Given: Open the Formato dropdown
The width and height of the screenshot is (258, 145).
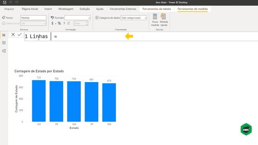Looking at the screenshot, I should pos(77,18).
